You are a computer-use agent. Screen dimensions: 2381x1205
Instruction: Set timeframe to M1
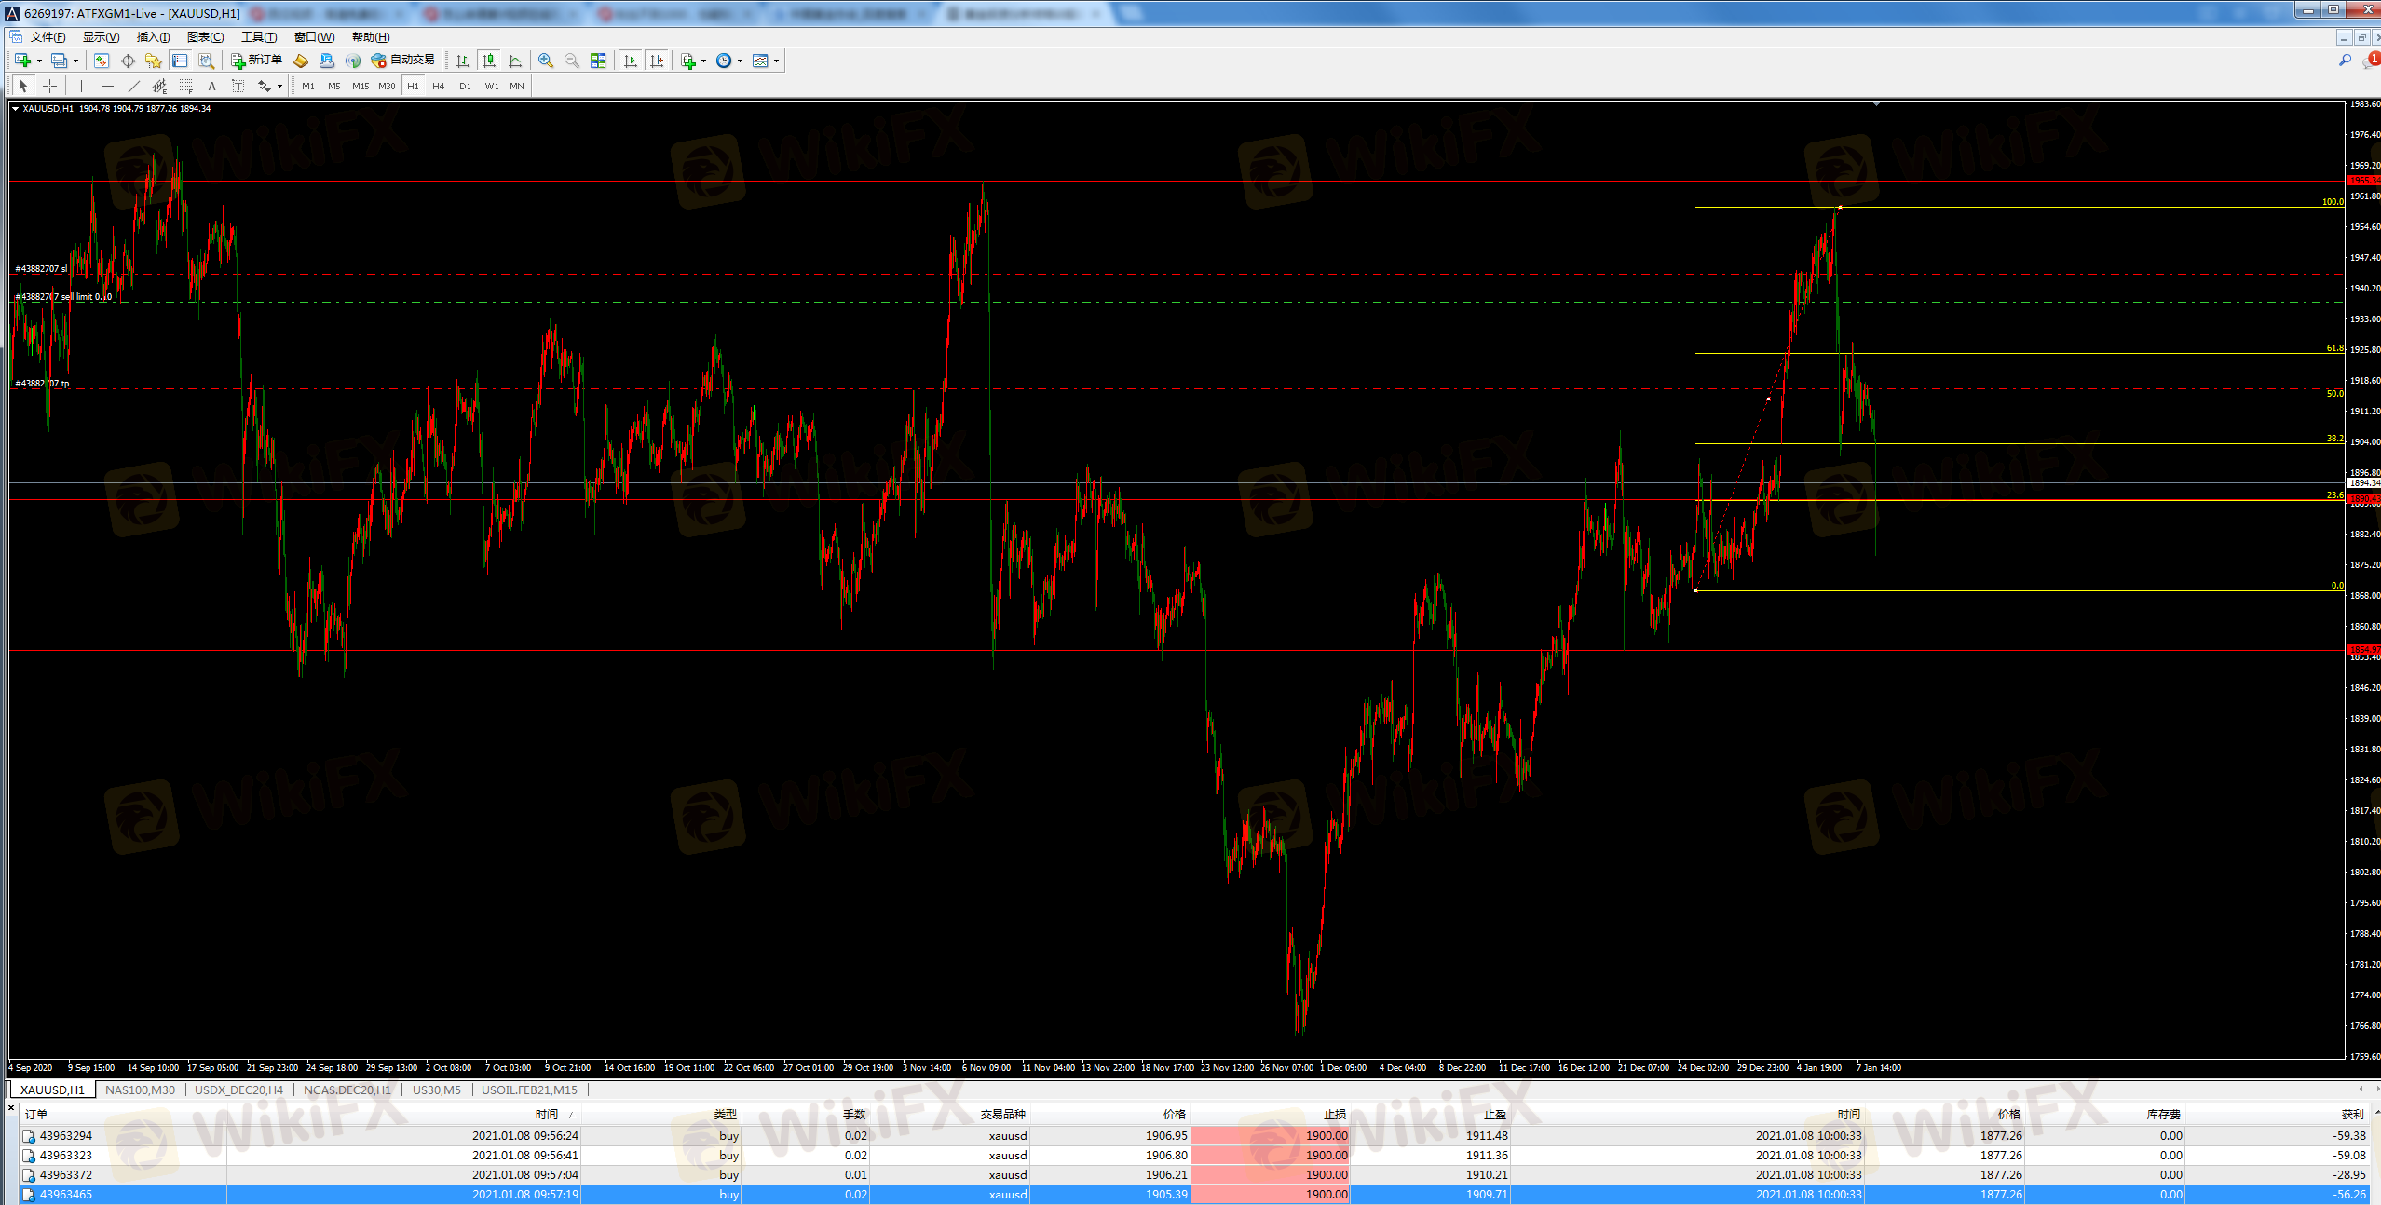click(x=308, y=86)
